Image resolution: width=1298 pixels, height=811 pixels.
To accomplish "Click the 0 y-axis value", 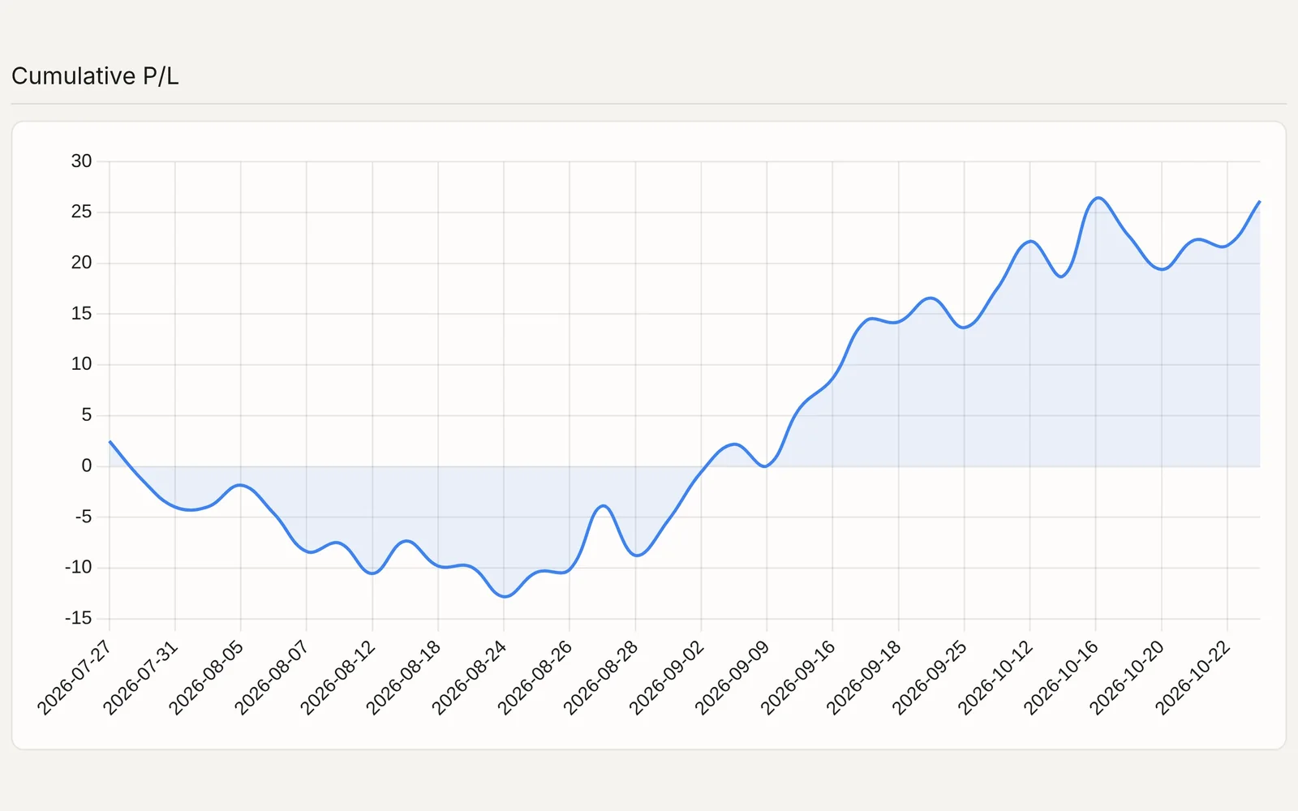I will [87, 466].
